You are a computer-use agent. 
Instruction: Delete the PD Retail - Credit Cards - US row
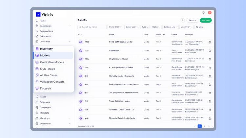[x=210, y=110]
